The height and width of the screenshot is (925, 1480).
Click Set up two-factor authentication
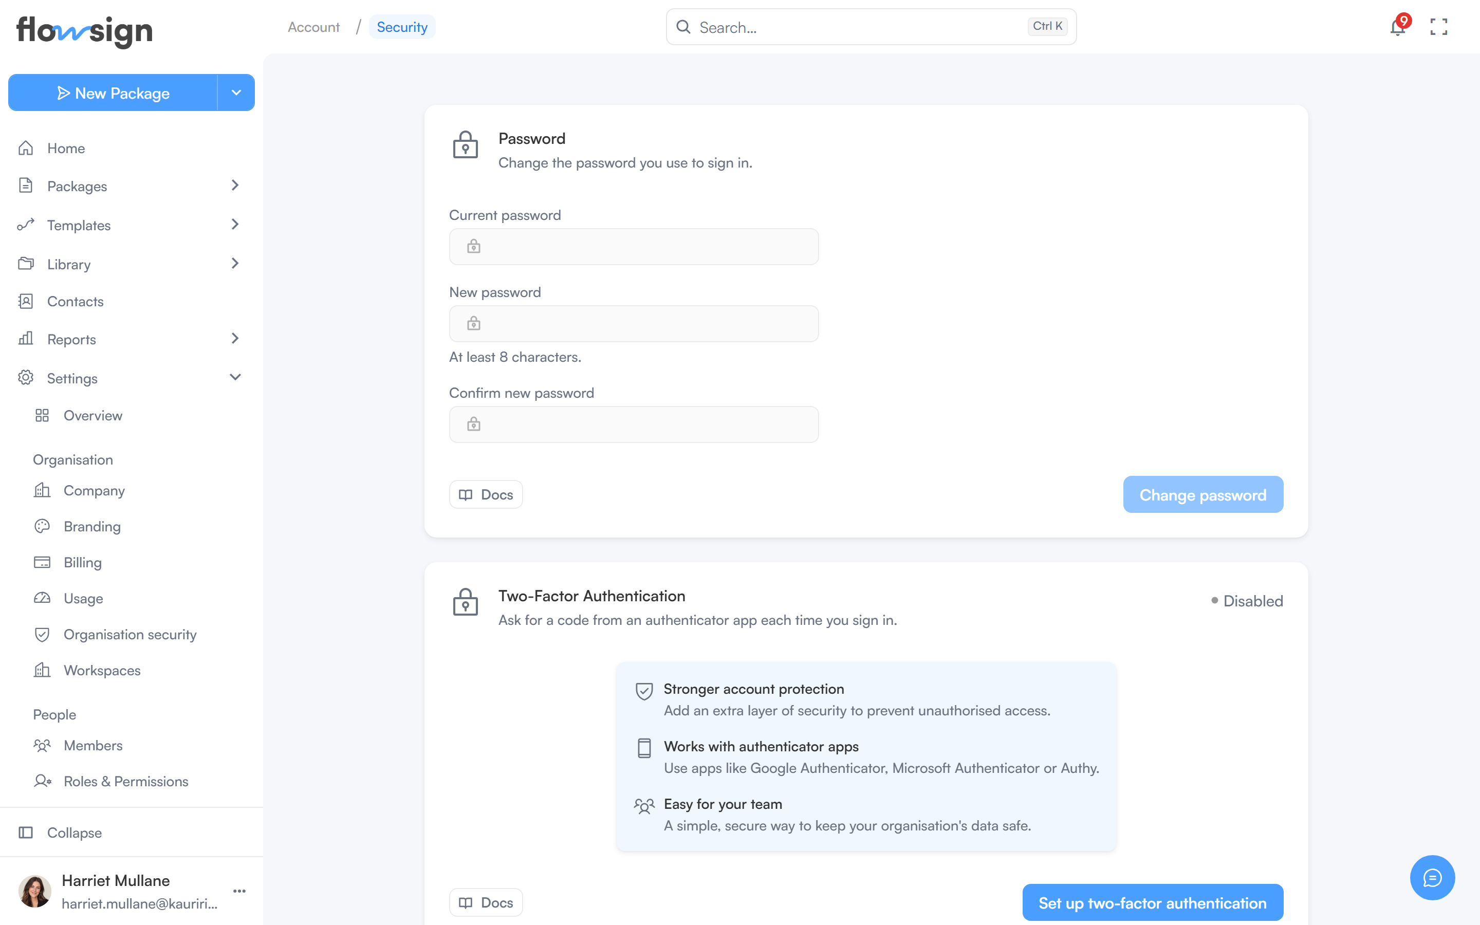(1152, 902)
